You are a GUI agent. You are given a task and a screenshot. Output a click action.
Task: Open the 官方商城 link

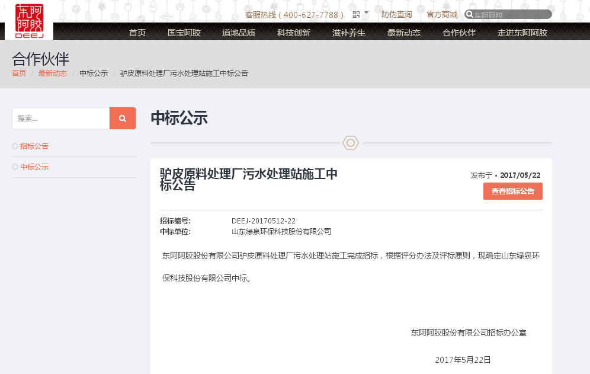click(441, 14)
